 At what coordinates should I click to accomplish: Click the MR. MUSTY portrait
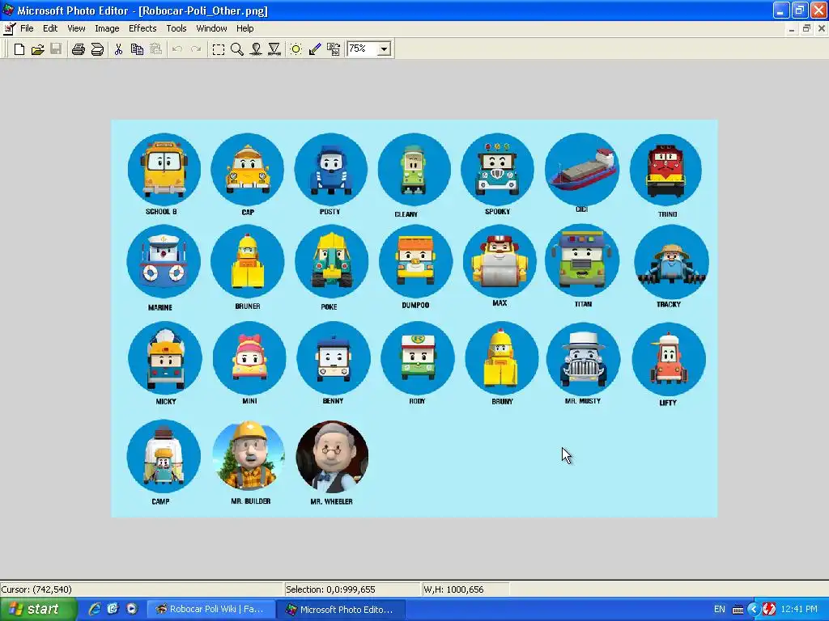click(x=583, y=358)
